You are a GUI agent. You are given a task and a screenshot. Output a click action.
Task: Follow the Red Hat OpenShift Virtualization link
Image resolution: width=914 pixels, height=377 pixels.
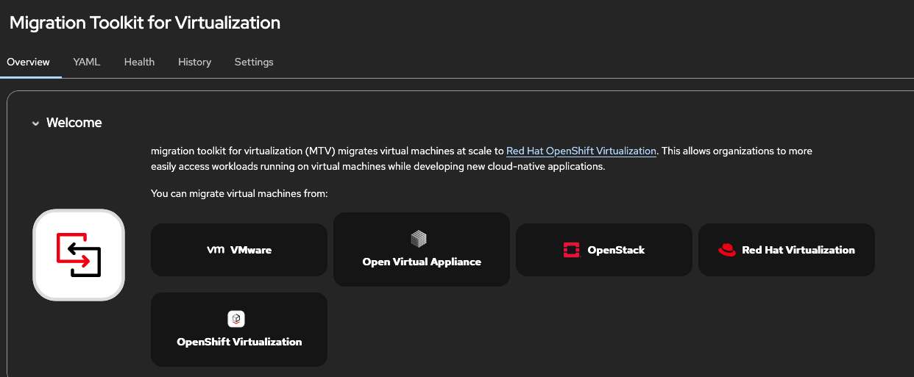pos(581,151)
